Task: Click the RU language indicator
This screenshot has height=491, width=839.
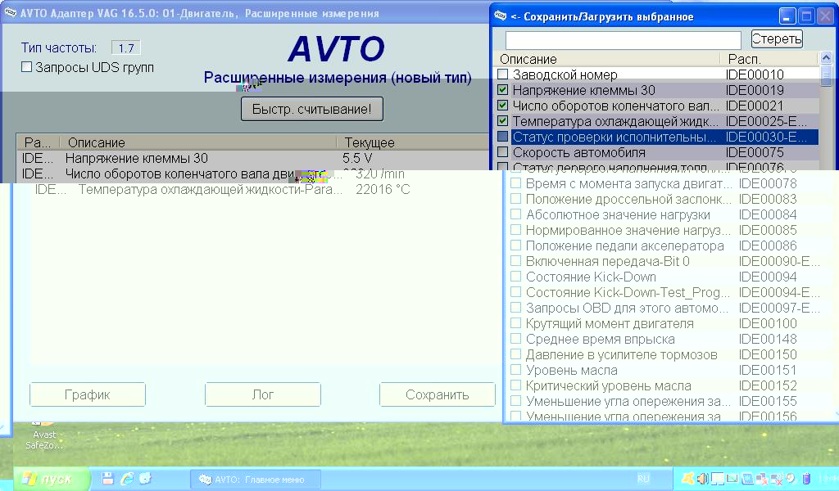Action: [643, 479]
